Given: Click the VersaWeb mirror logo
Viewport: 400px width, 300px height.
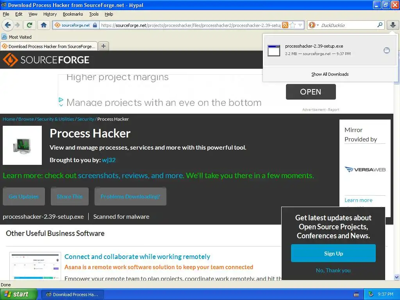Looking at the screenshot, I should click(365, 170).
